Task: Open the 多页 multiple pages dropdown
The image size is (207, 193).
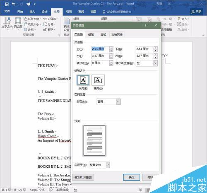Action: click(118, 102)
